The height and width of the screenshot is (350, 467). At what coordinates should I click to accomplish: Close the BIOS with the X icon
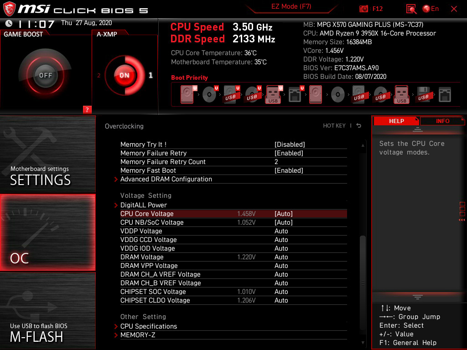point(454,9)
